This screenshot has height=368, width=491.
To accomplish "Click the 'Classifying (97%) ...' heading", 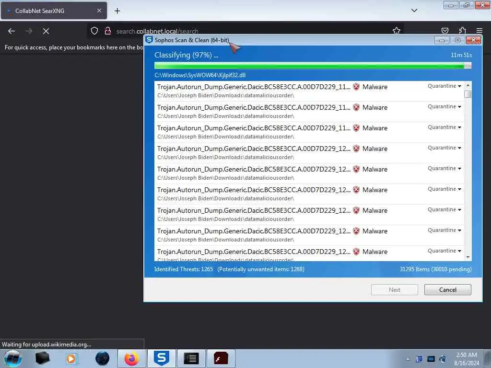I will (186, 55).
